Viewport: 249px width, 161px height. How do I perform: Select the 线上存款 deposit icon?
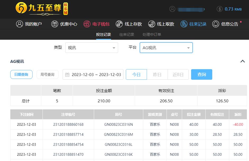(119, 24)
